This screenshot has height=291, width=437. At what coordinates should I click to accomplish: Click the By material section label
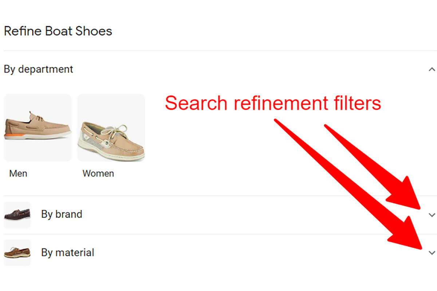click(x=67, y=252)
